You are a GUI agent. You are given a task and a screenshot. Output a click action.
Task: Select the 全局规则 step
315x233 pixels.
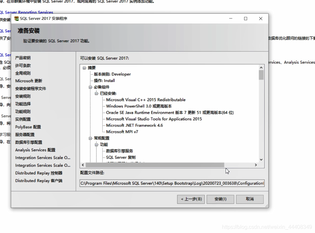pyautogui.click(x=23, y=73)
